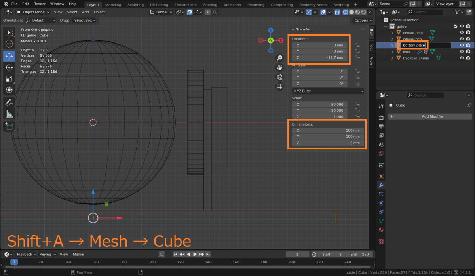Open the Render menu
The height and width of the screenshot is (276, 475).
point(40,4)
